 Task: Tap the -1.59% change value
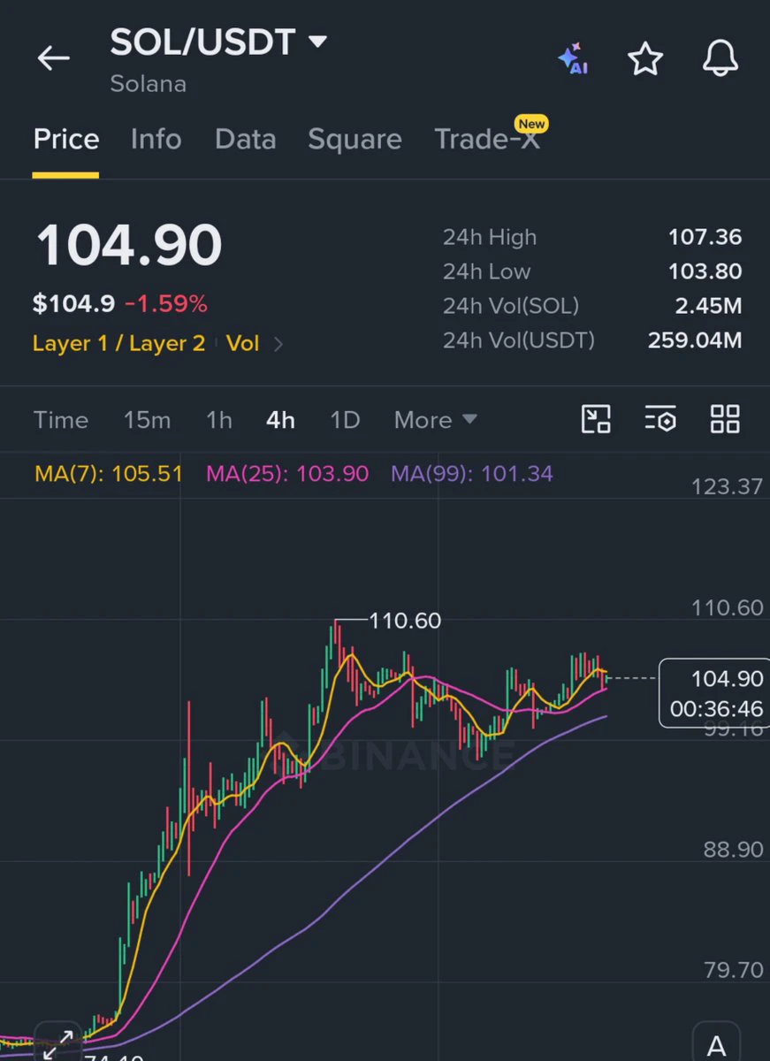(166, 304)
